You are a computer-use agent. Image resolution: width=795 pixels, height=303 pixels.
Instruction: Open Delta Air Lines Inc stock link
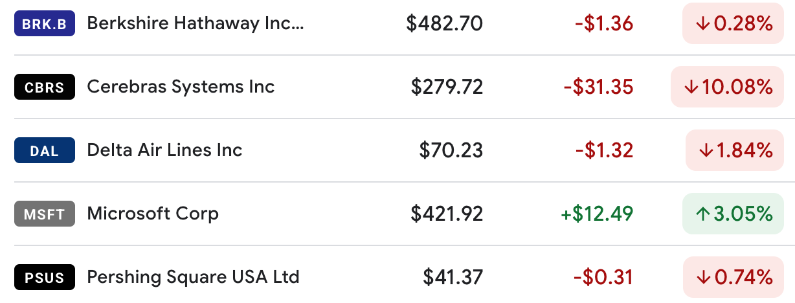164,151
